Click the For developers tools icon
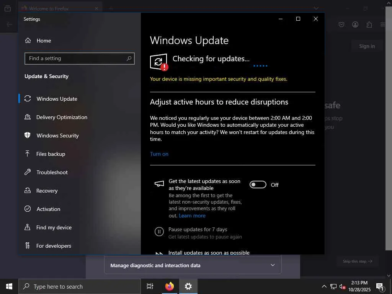Image resolution: width=392 pixels, height=294 pixels. point(28,245)
